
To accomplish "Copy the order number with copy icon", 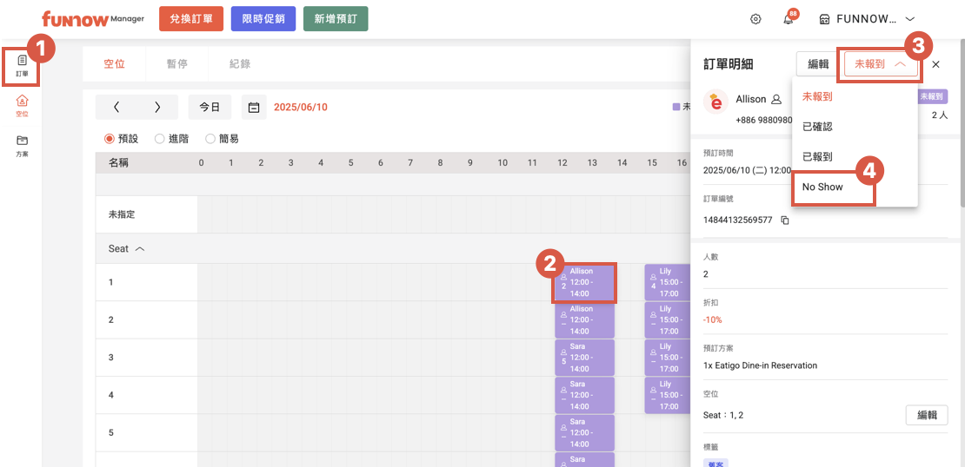I will click(785, 220).
